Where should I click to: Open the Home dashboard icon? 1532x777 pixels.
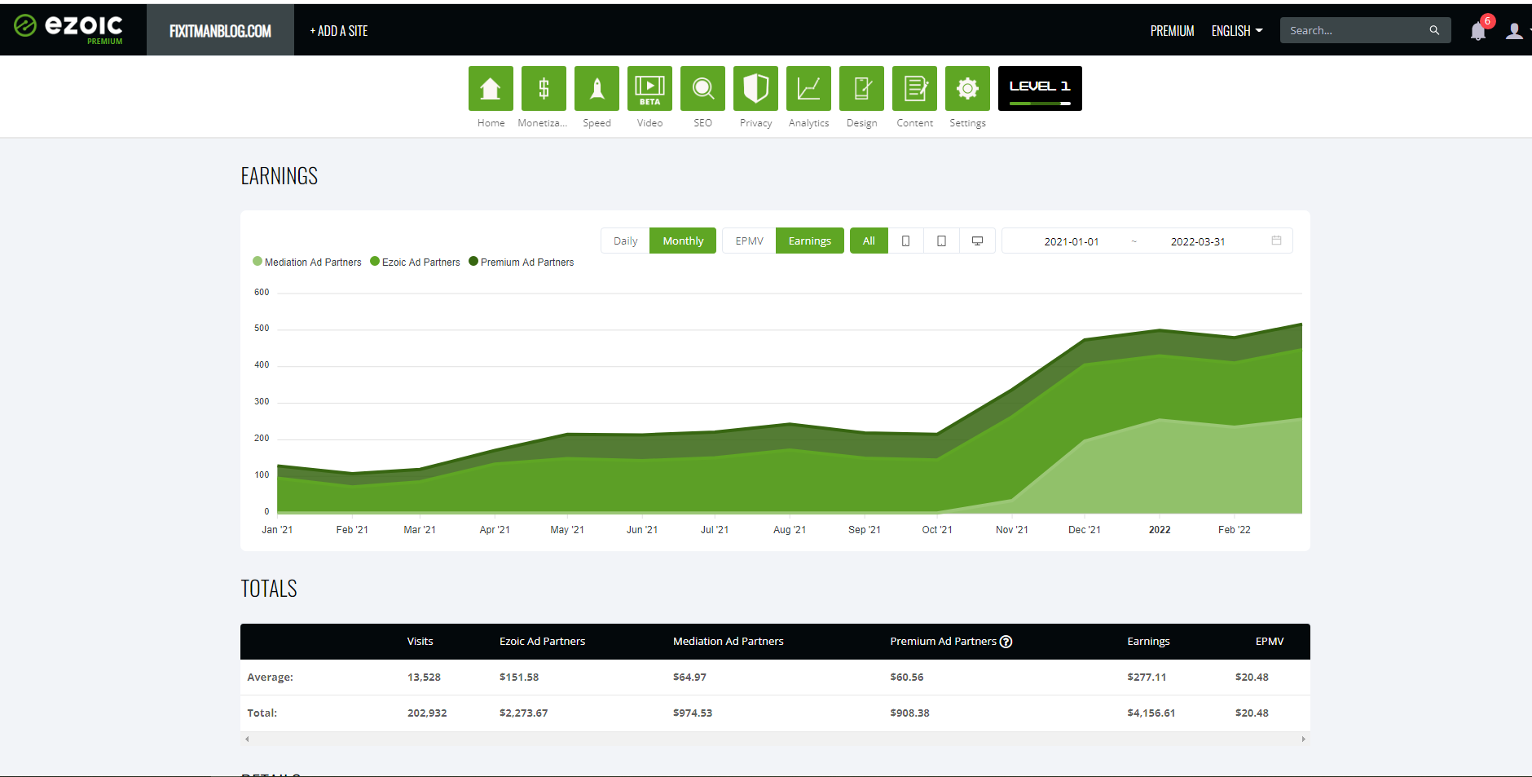coord(491,88)
